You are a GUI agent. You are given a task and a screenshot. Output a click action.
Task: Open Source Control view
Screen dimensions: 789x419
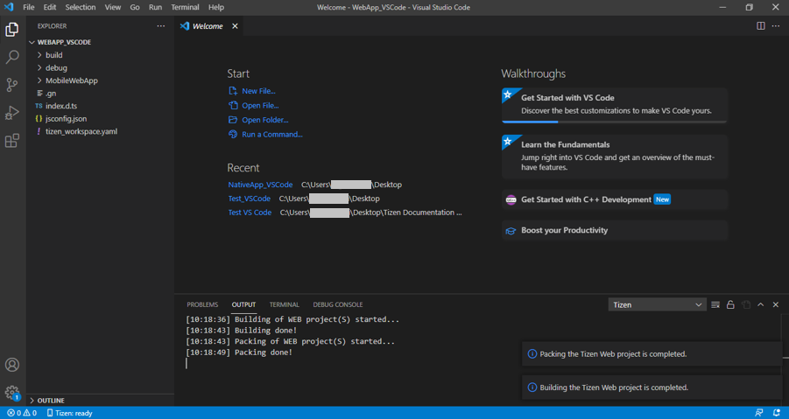coord(12,85)
